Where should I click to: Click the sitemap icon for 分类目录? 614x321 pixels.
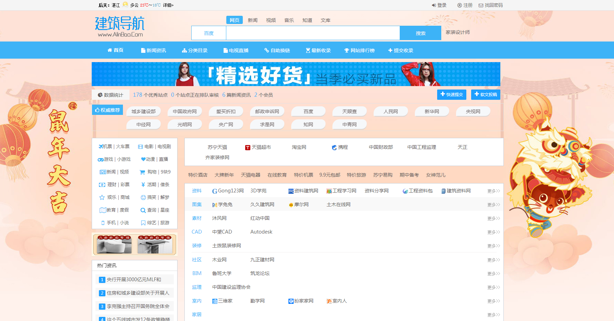pyautogui.click(x=184, y=50)
